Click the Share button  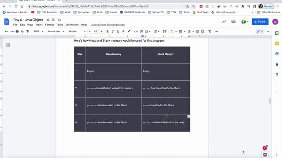[x=260, y=22]
